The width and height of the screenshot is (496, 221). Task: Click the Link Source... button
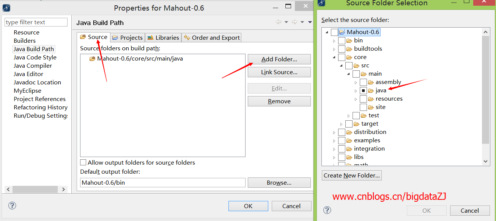[x=279, y=72]
